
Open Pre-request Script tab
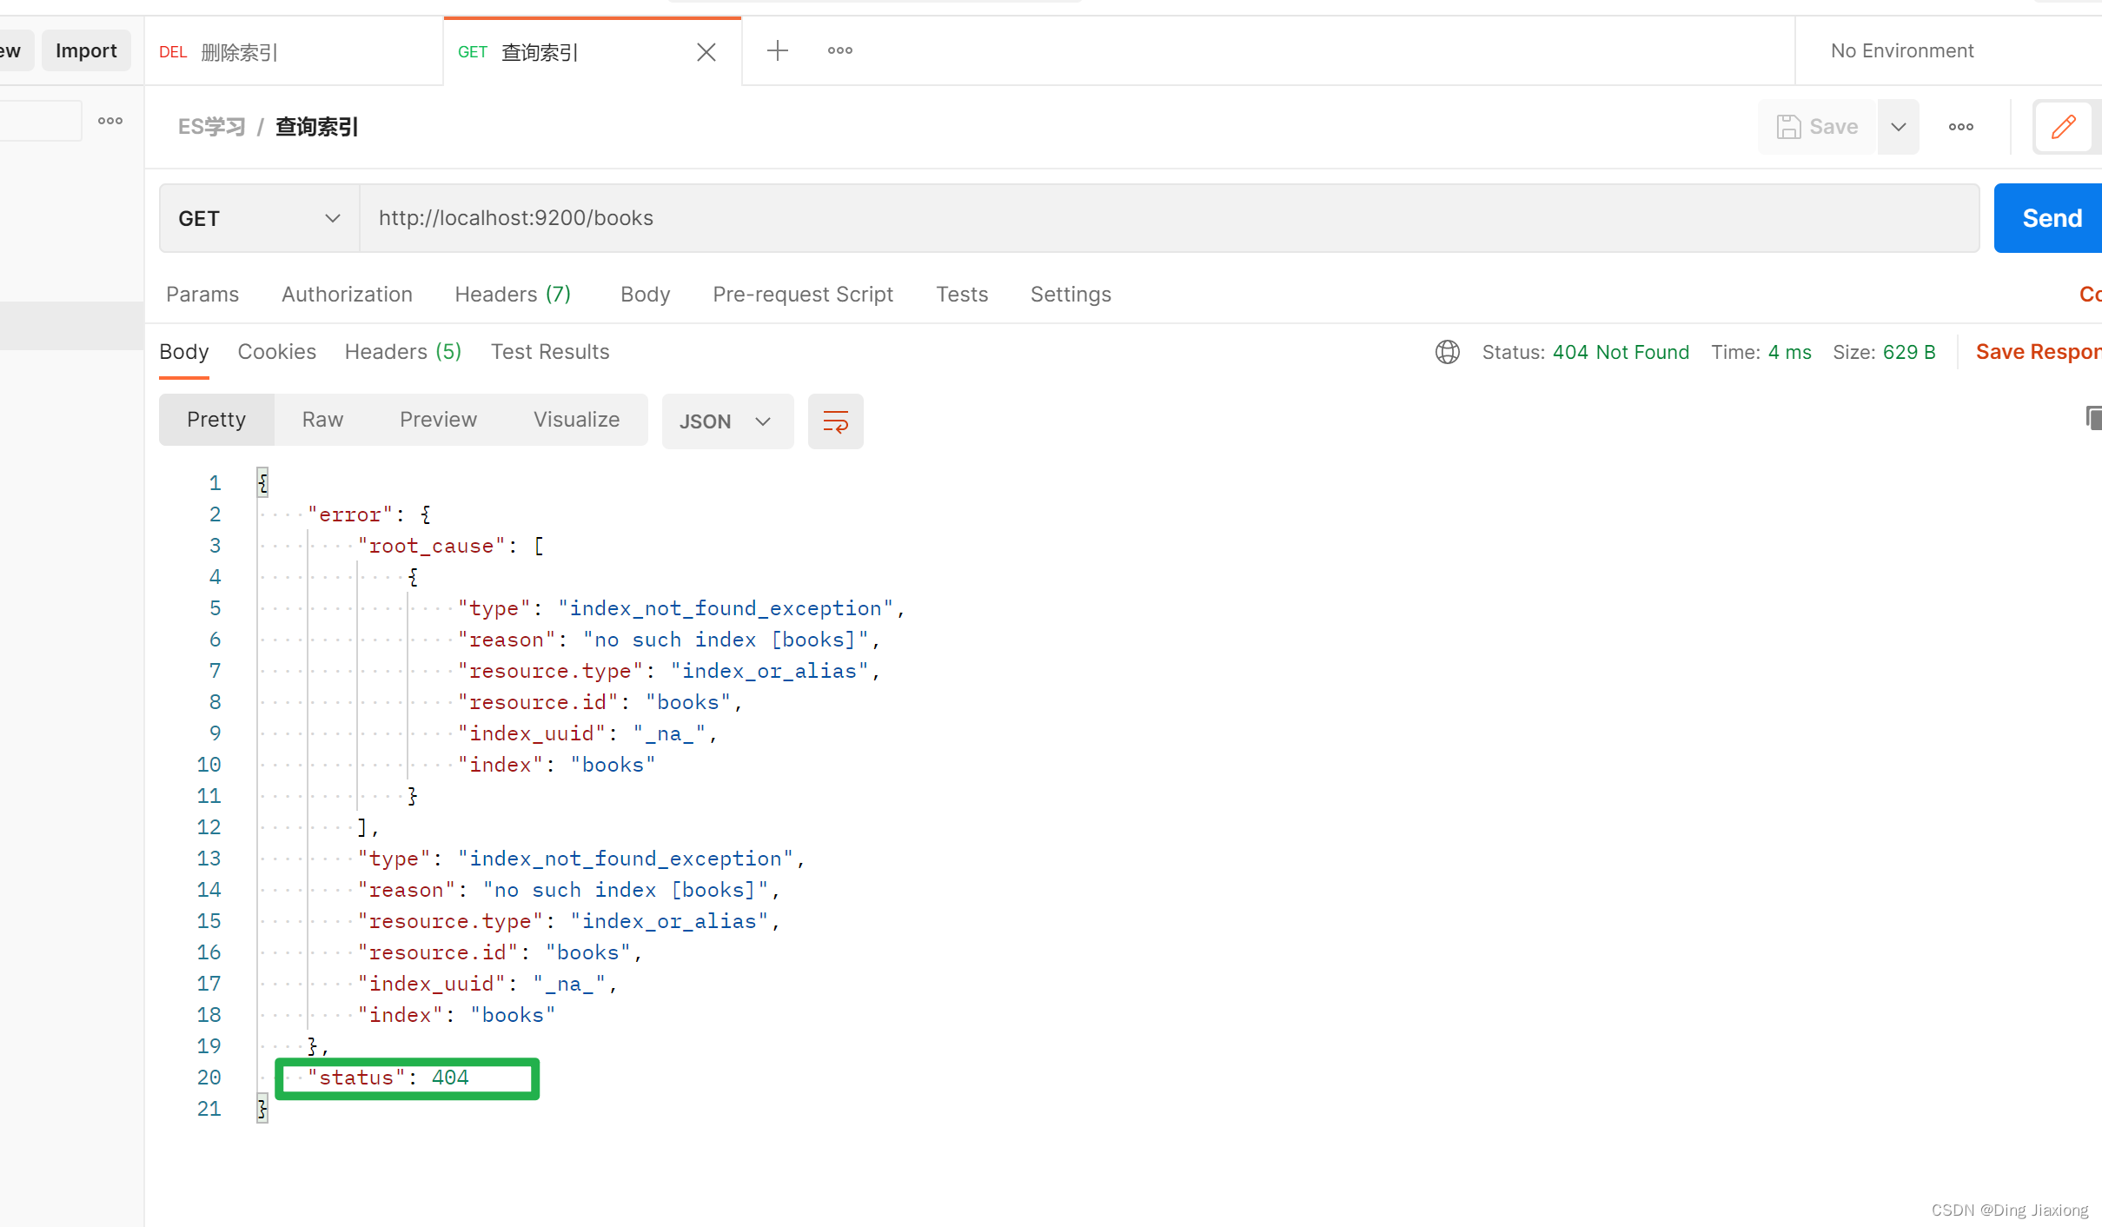(803, 295)
